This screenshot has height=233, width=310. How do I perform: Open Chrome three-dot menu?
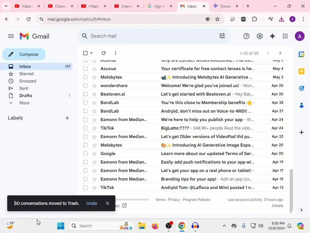coord(303,19)
